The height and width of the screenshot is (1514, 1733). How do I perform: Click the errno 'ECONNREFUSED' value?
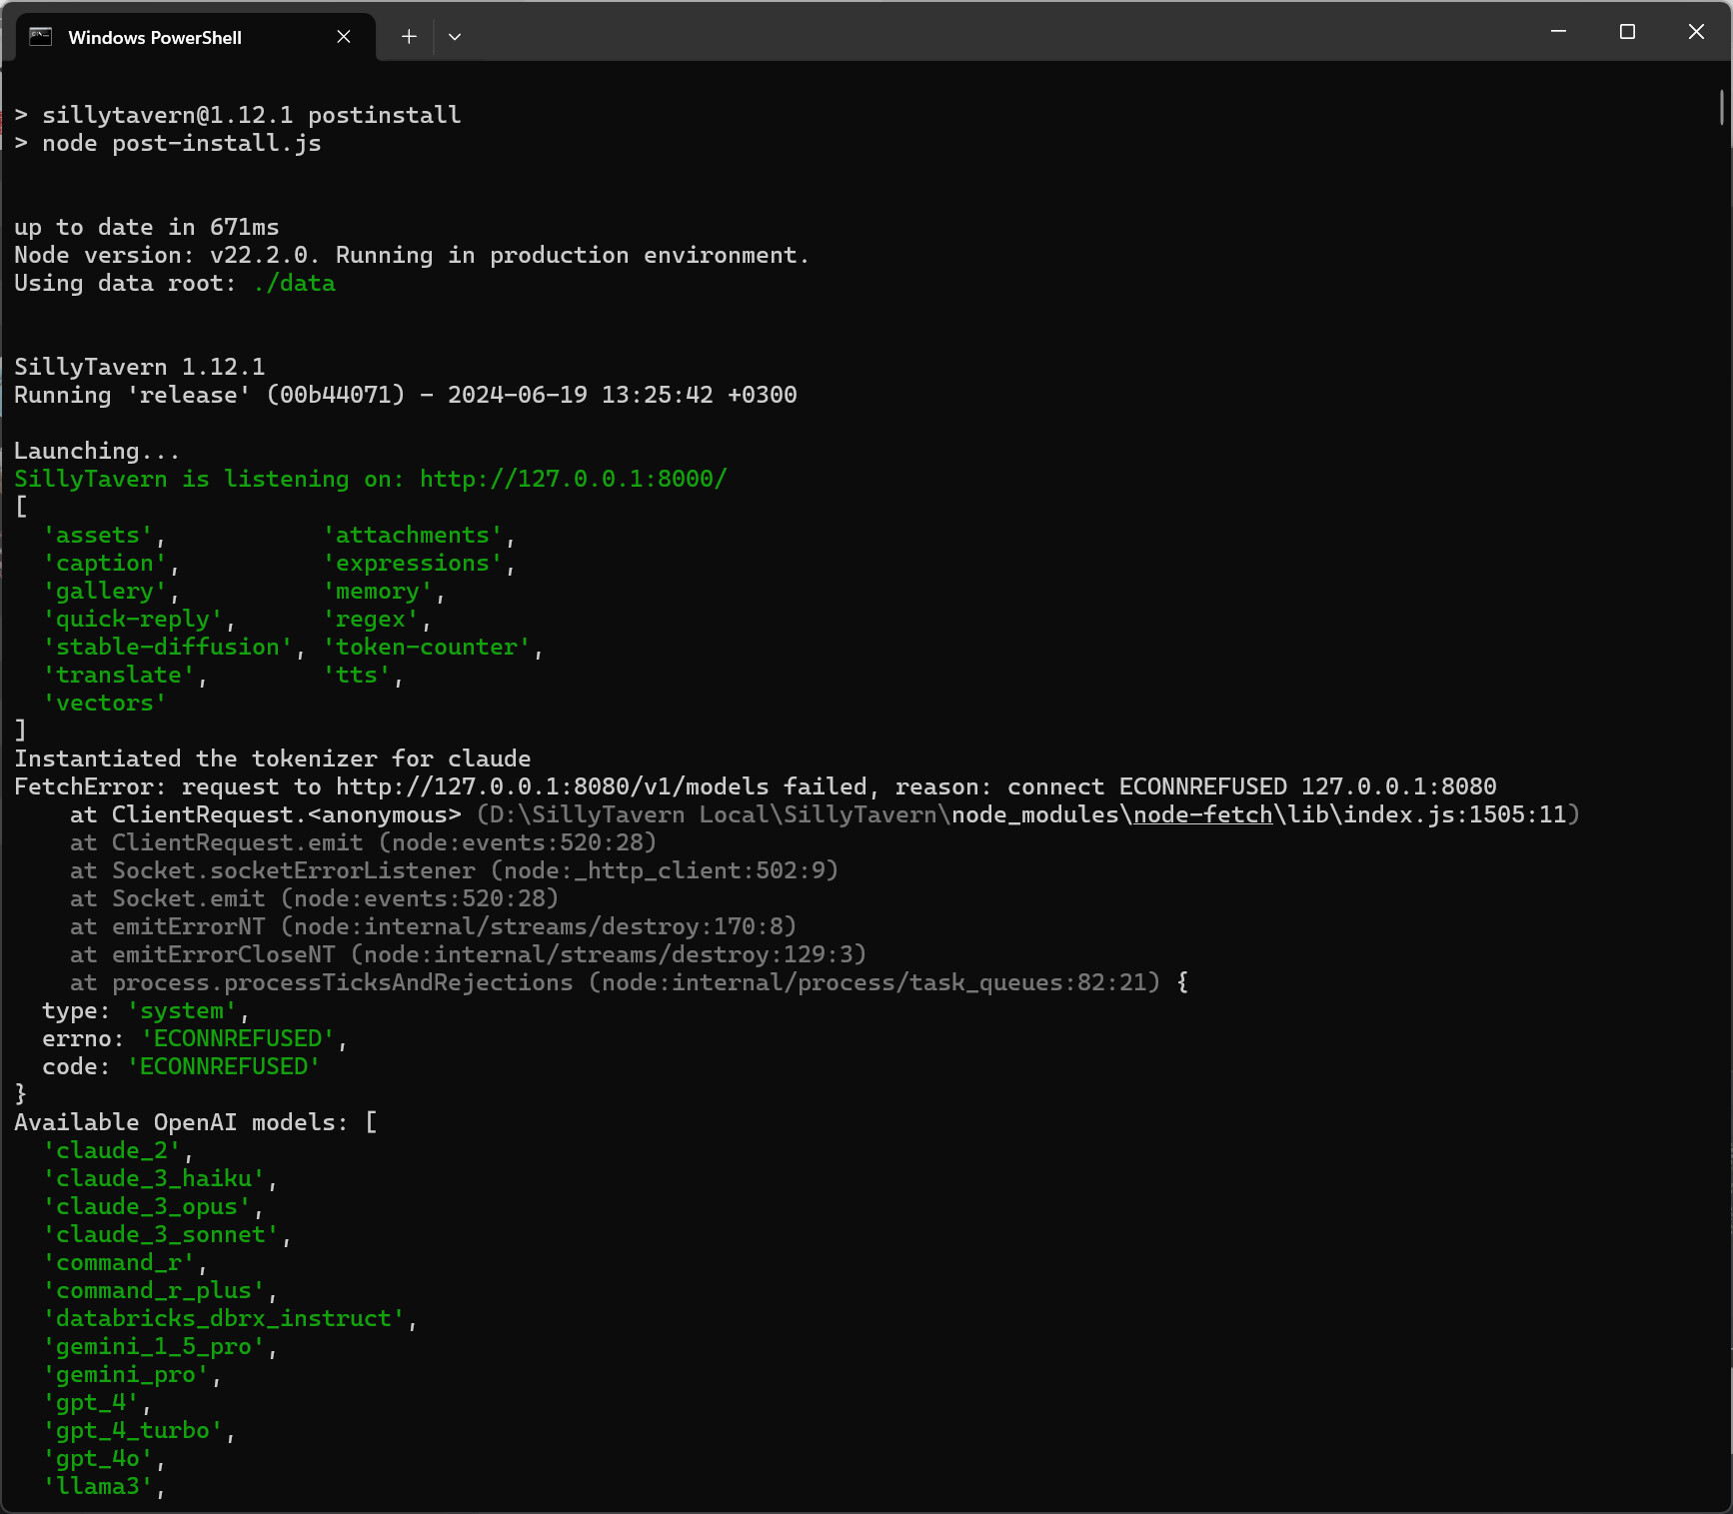point(238,1039)
